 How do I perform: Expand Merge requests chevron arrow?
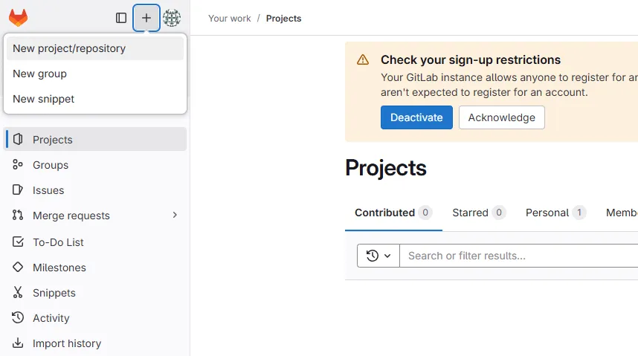(175, 216)
